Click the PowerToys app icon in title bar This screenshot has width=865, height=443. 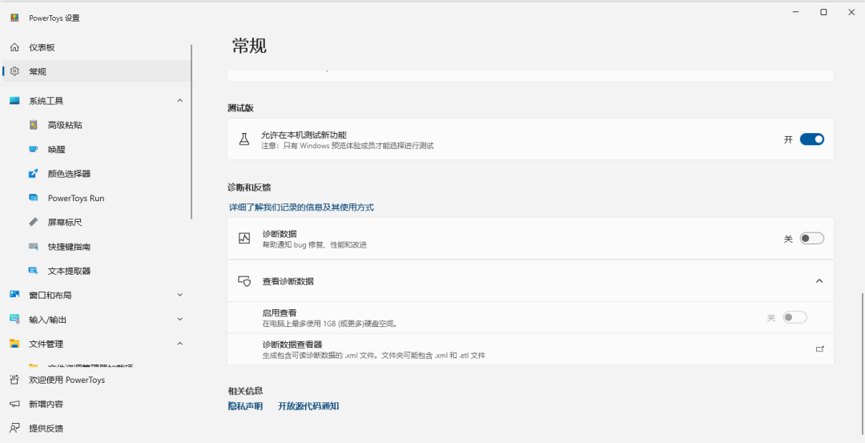tap(15, 18)
